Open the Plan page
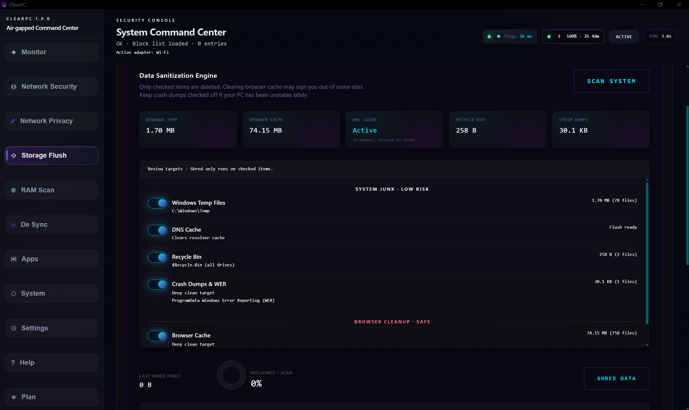This screenshot has height=410, width=689. coord(51,397)
